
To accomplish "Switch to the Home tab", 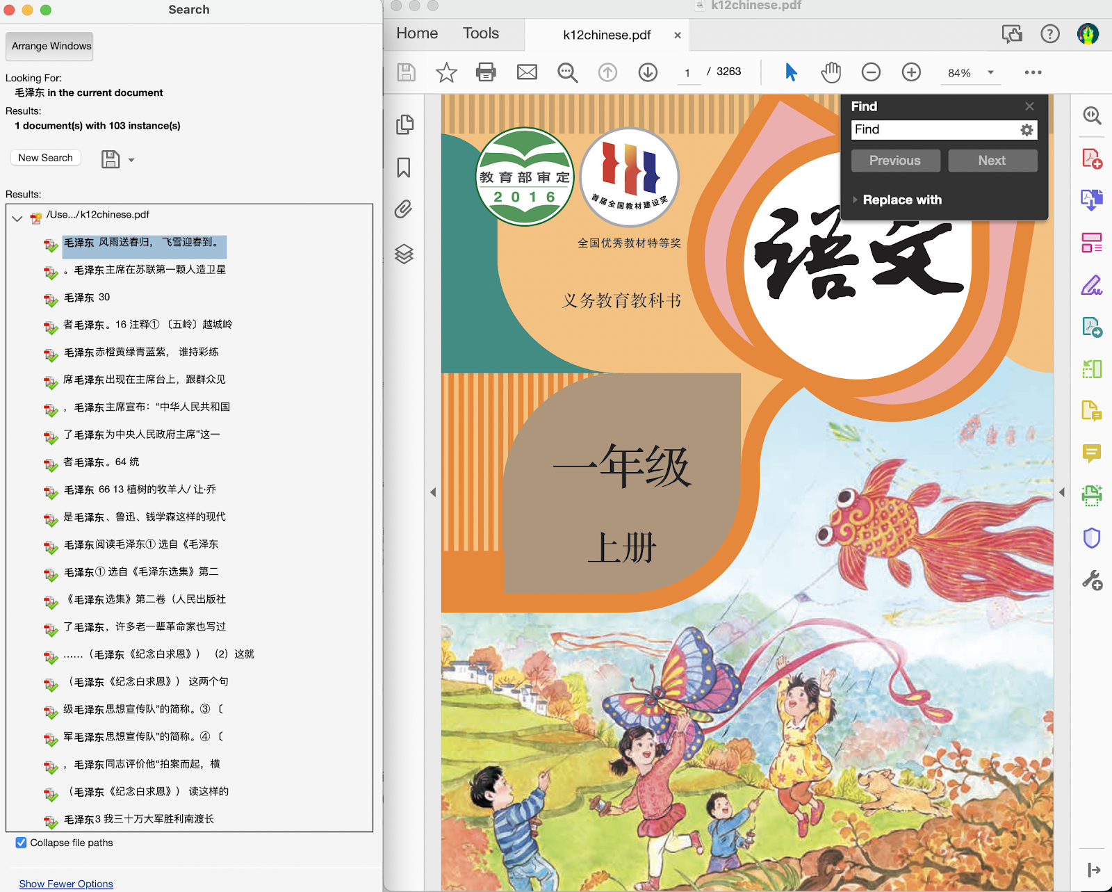I will click(417, 33).
